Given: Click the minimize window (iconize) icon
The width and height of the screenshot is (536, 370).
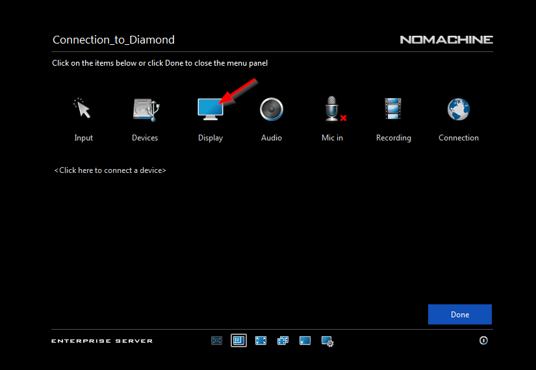Looking at the screenshot, I should point(305,341).
